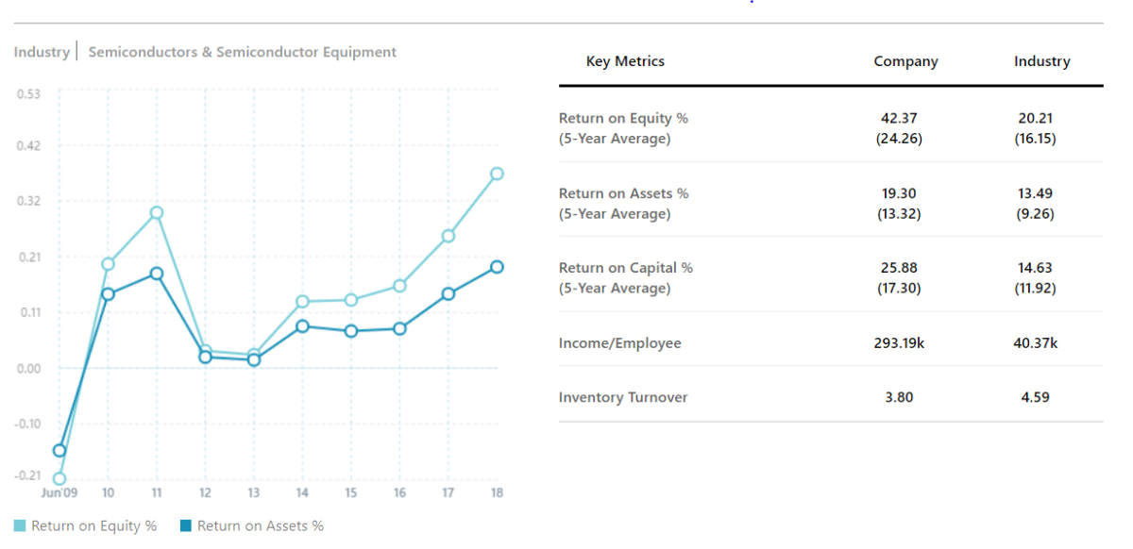Image resolution: width=1133 pixels, height=549 pixels.
Task: Select the Inventory Turnover row label
Action: click(623, 397)
